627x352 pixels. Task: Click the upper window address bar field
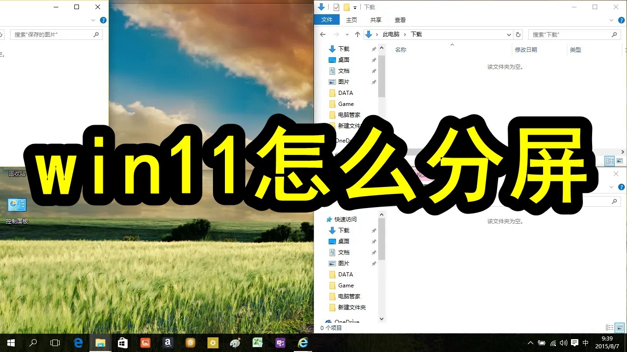(438, 34)
